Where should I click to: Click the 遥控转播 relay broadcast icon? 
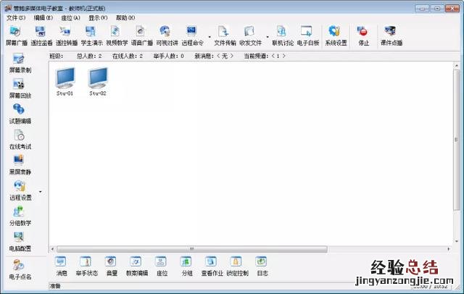pos(67,35)
